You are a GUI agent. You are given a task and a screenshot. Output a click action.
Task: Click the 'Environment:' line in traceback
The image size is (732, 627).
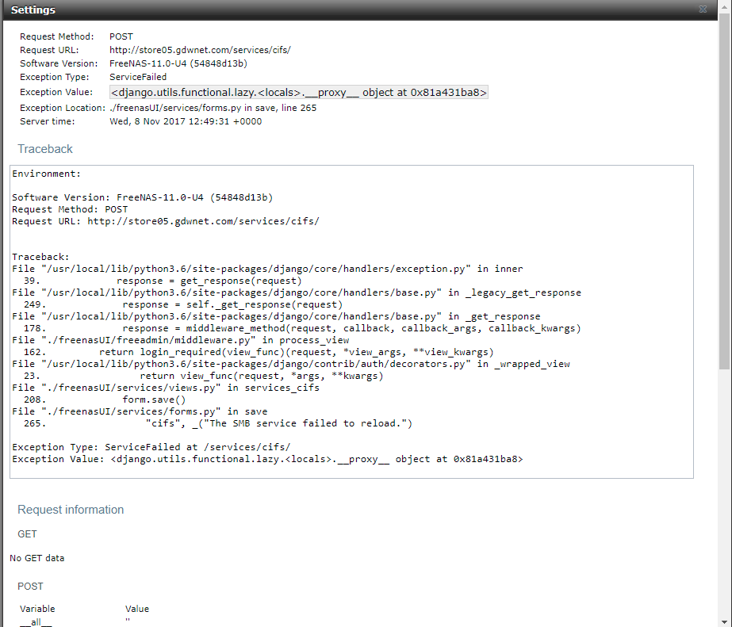click(x=46, y=174)
